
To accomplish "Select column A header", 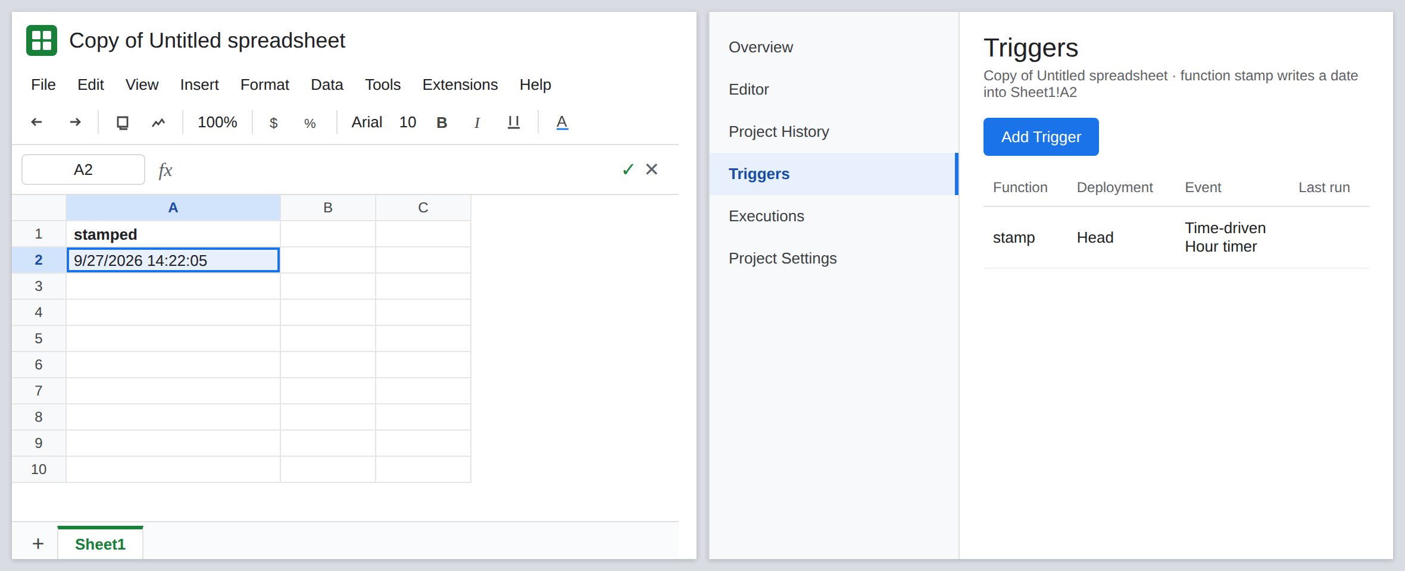I will tap(173, 208).
